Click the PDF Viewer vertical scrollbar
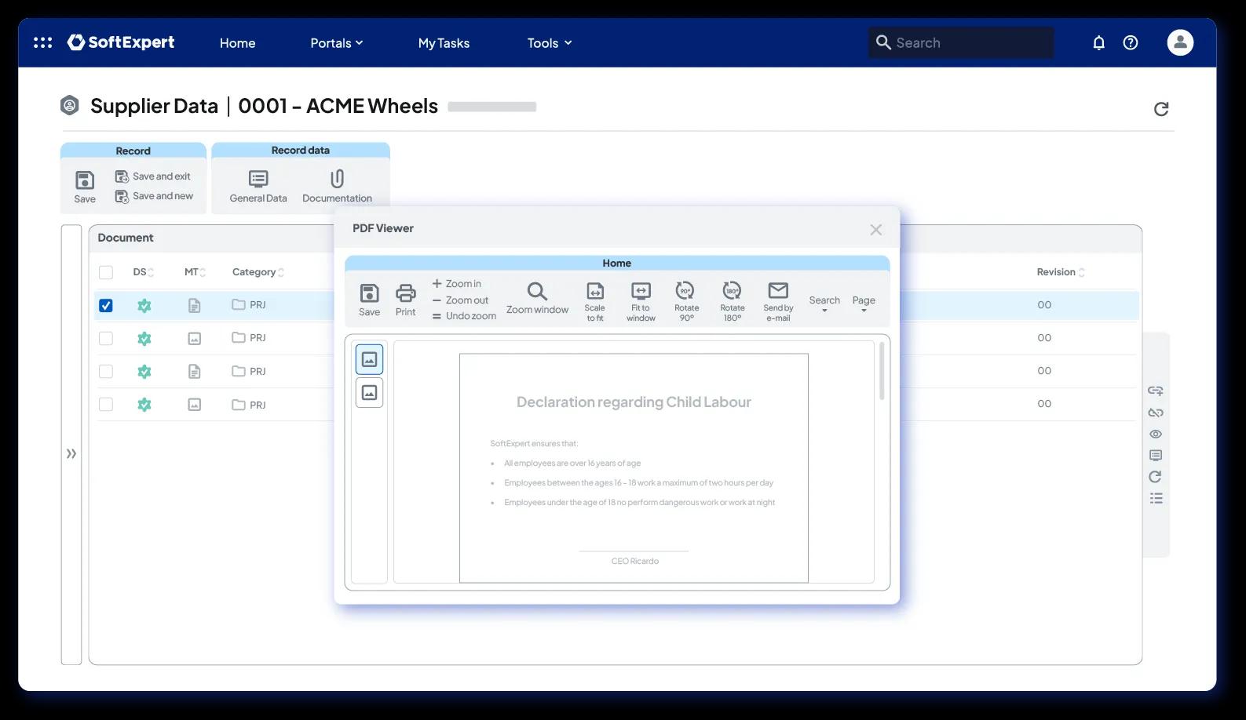 click(882, 371)
